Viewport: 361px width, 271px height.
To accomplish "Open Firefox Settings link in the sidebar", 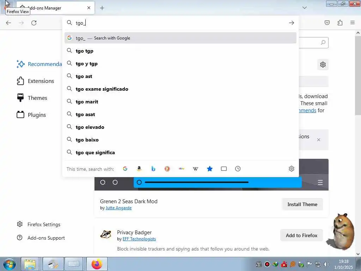I will click(x=39, y=224).
